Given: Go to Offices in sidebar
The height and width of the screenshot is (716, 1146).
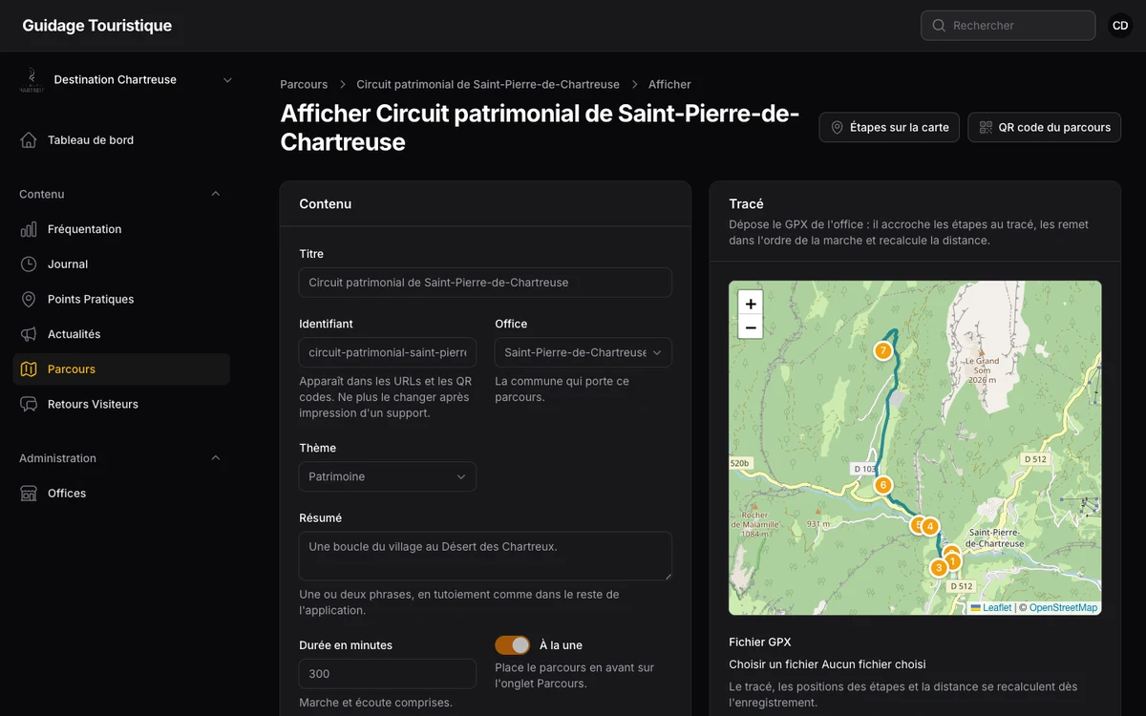Looking at the screenshot, I should [x=121, y=494].
